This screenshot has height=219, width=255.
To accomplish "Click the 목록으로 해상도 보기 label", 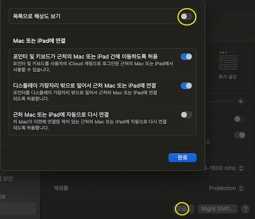I will 37,16.
